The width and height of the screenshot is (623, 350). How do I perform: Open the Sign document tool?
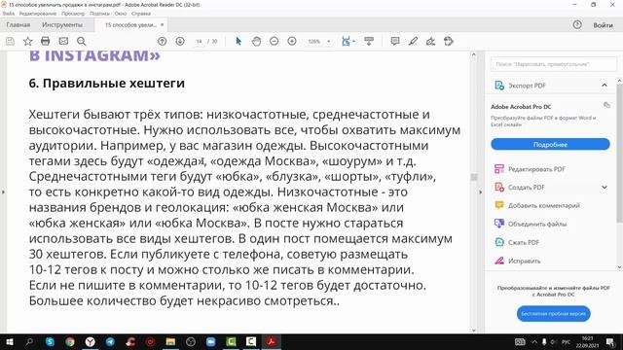pos(430,41)
